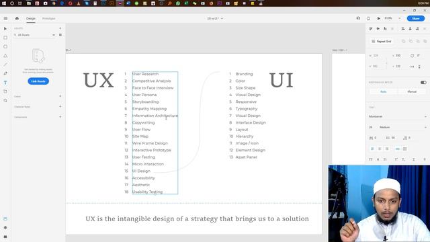Select the Zoom magnifier tool

[x=5, y=101]
